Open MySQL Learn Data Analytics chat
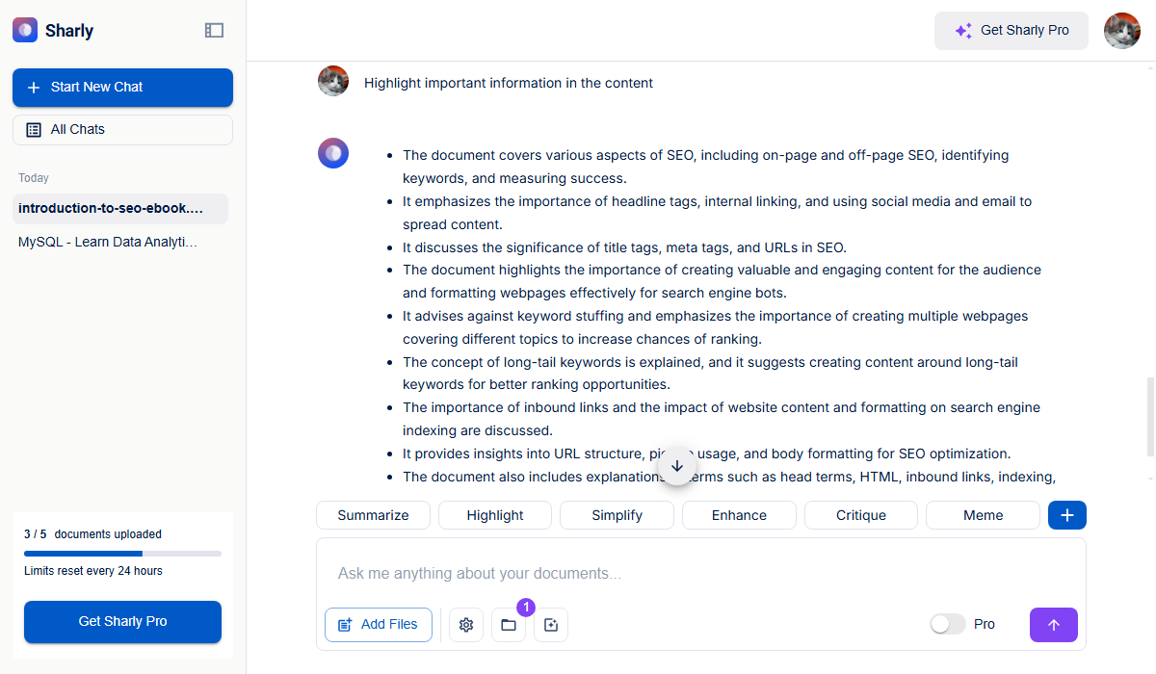The image size is (1156, 674). [108, 242]
